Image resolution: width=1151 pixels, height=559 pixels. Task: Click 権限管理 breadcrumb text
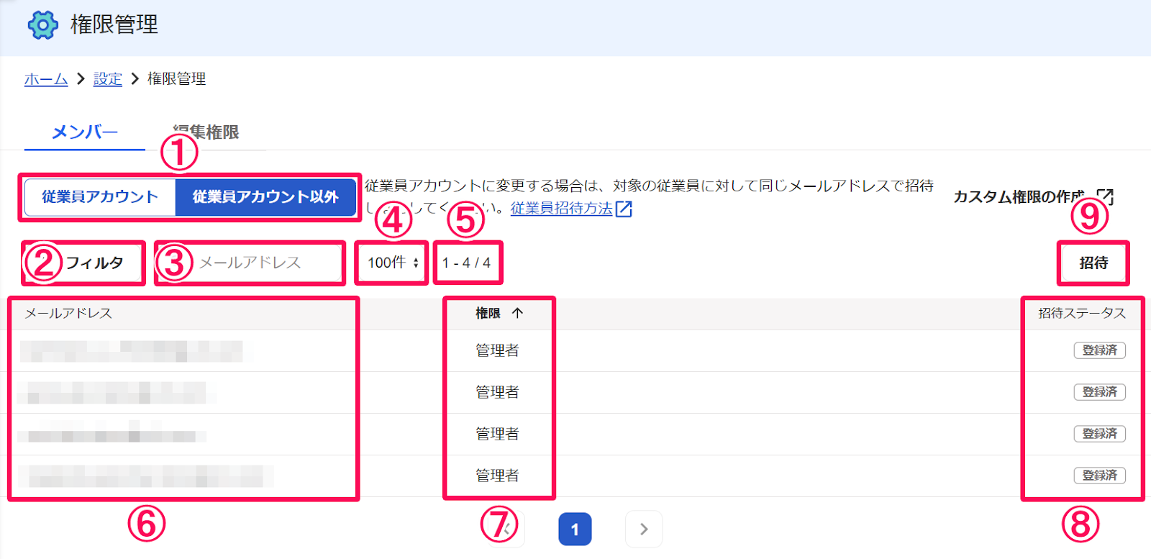(x=177, y=79)
